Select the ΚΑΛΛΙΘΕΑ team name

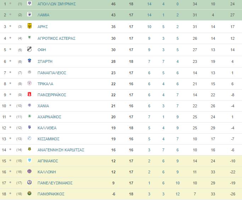pyautogui.click(x=47, y=128)
